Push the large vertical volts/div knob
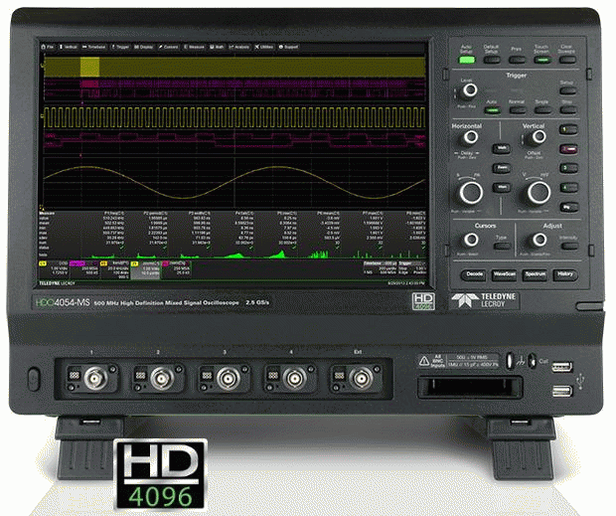616x516 pixels. pos(539,193)
